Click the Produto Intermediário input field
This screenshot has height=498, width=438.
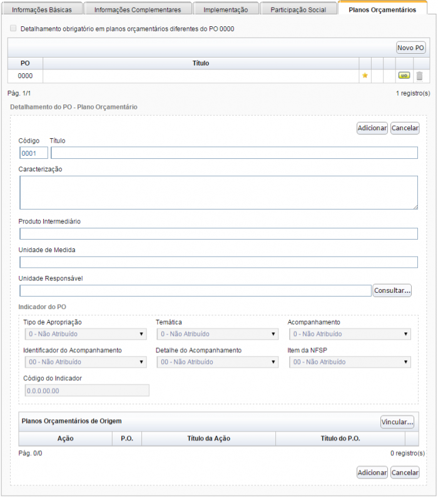point(218,234)
